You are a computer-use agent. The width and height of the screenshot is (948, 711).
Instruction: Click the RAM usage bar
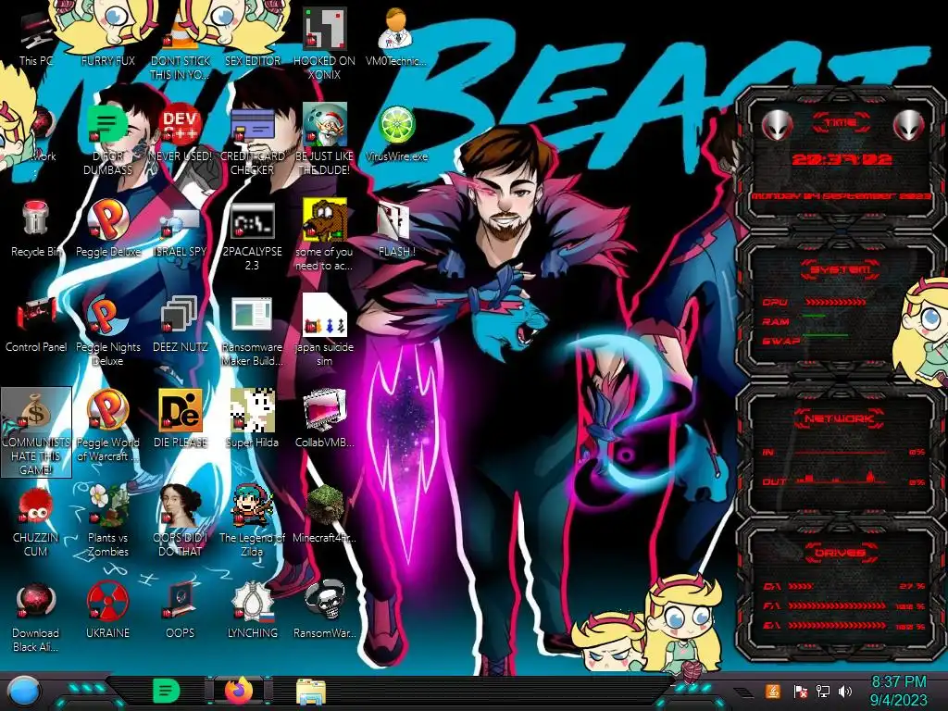[814, 317]
